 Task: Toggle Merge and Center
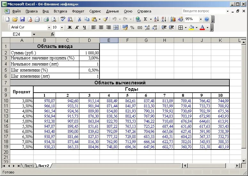click(x=116, y=27)
